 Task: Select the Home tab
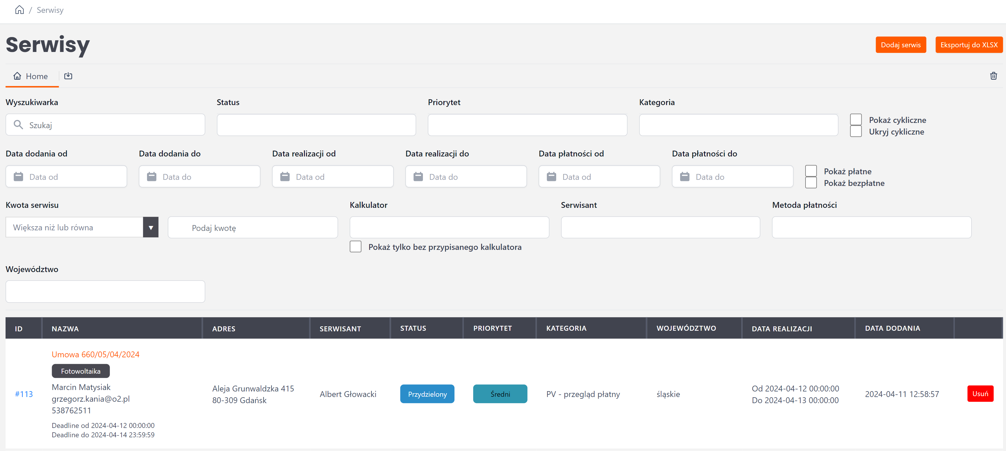click(31, 76)
